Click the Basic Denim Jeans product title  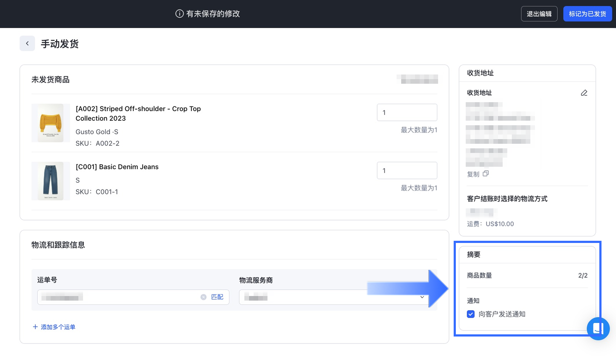pyautogui.click(x=117, y=167)
